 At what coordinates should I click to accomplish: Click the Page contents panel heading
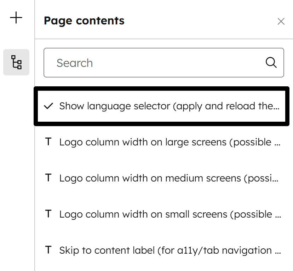click(x=84, y=21)
